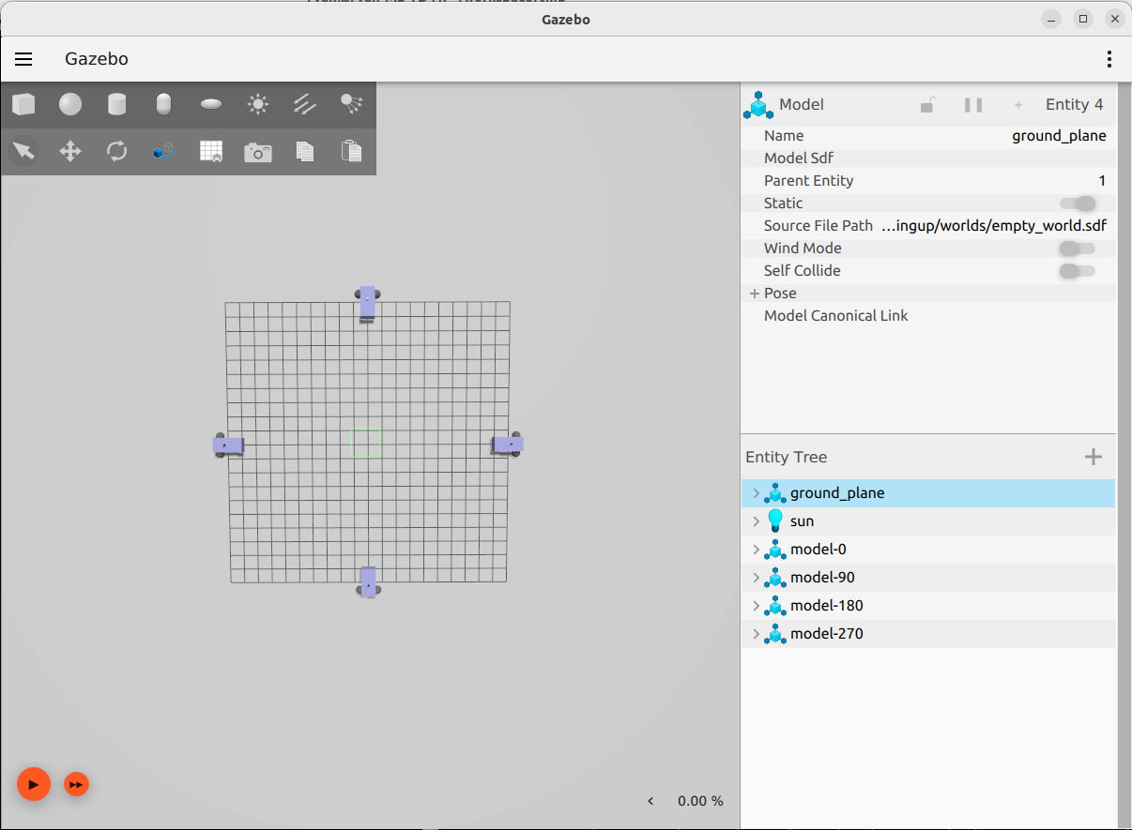The width and height of the screenshot is (1132, 830).
Task: Select model-270 in the Entity Tree
Action: 928,634
